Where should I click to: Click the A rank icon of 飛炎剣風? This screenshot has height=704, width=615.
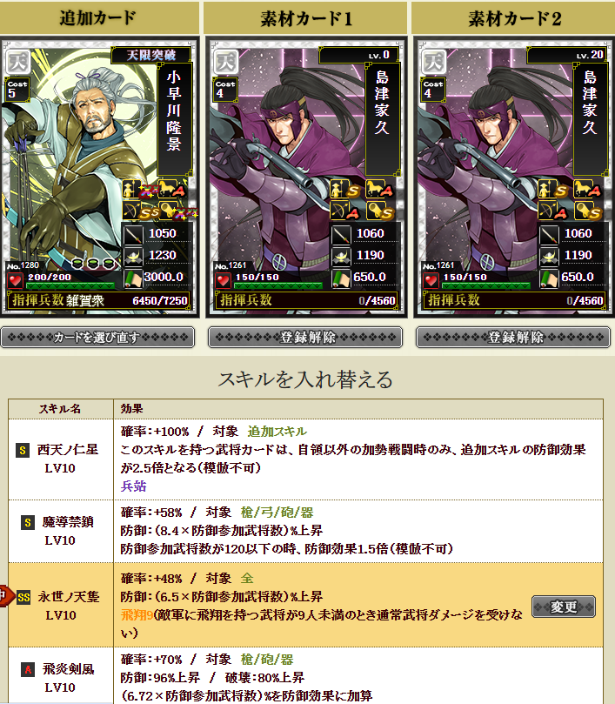point(28,669)
